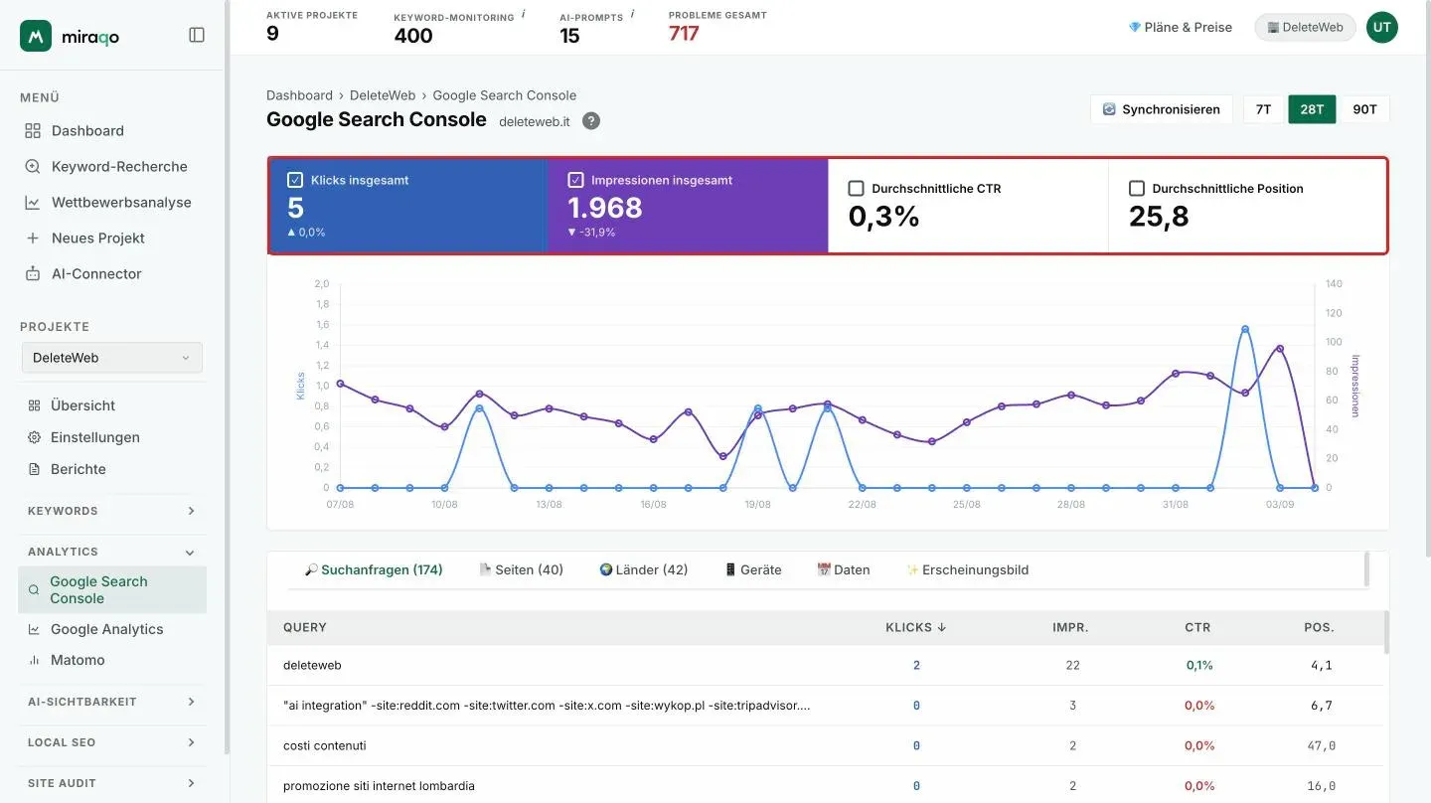Click the Synchronisieren button
Screen dimensions: 1431x803
pos(1162,109)
